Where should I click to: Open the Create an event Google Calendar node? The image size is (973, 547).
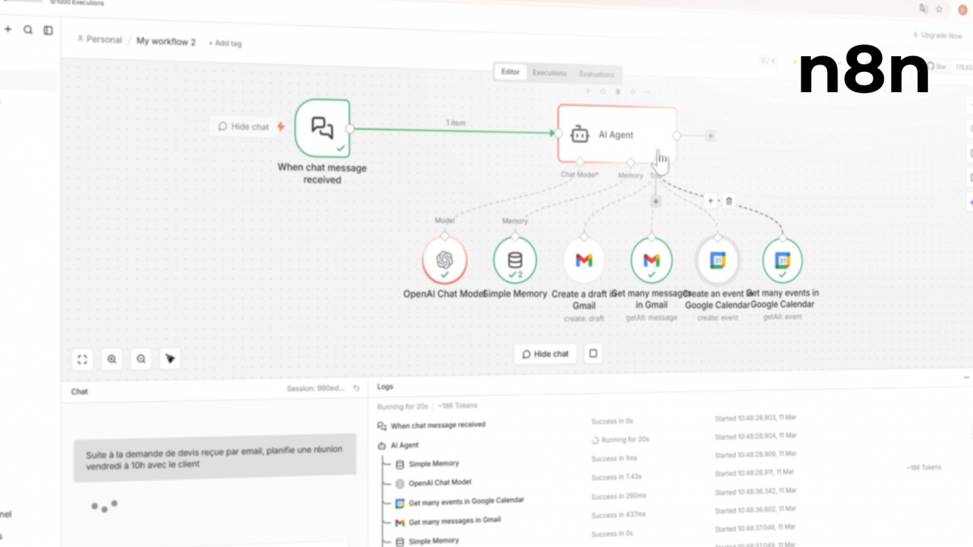pyautogui.click(x=717, y=260)
